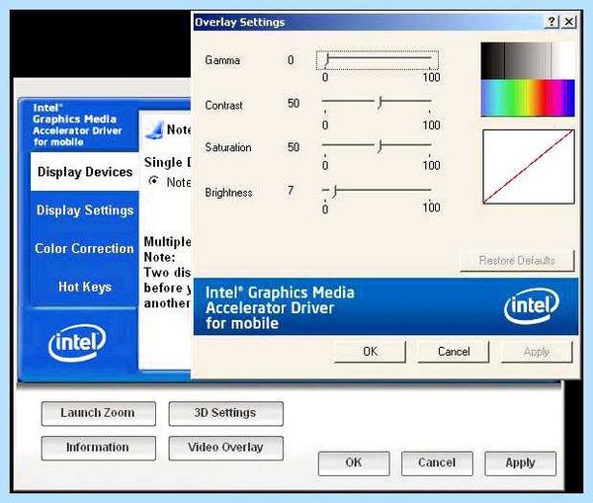Click Apply in main driver window
This screenshot has height=503, width=593.
pyautogui.click(x=521, y=462)
